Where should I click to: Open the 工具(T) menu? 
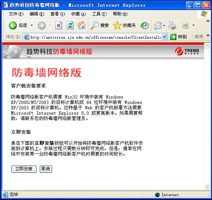click(x=99, y=14)
